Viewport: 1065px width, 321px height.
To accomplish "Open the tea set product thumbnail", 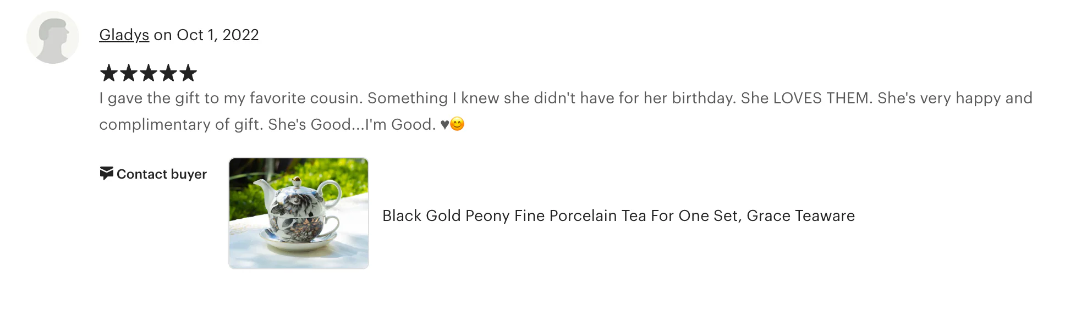I will (x=299, y=213).
